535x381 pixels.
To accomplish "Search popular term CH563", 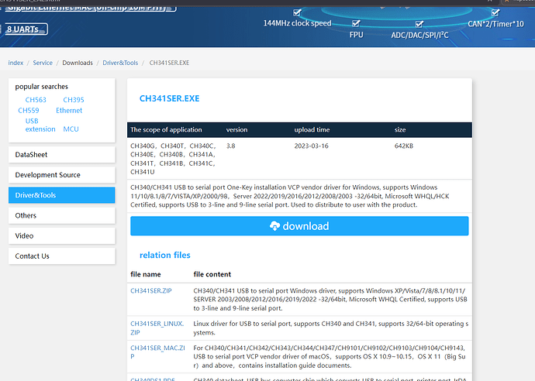I will 36,100.
